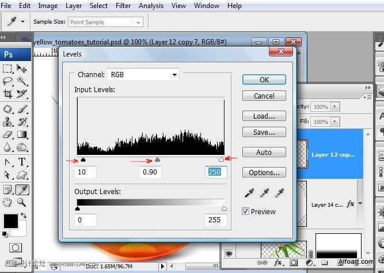Image resolution: width=384 pixels, height=273 pixels.
Task: Add layer style via fx button
Action: 278,263
